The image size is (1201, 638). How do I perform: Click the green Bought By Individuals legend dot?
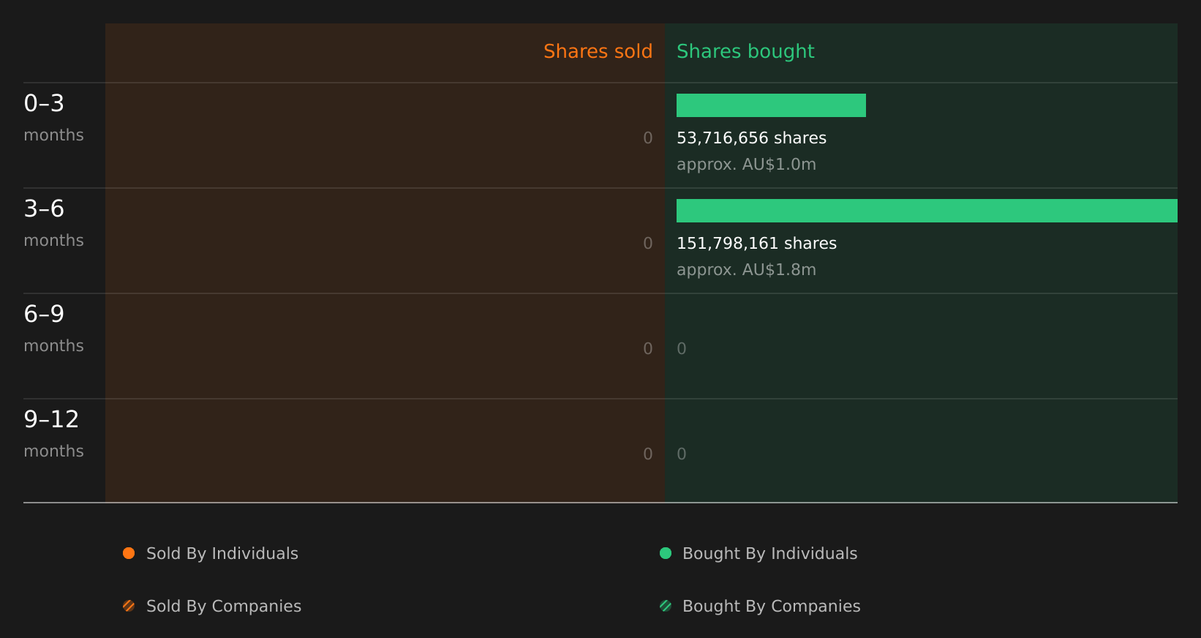coord(666,553)
